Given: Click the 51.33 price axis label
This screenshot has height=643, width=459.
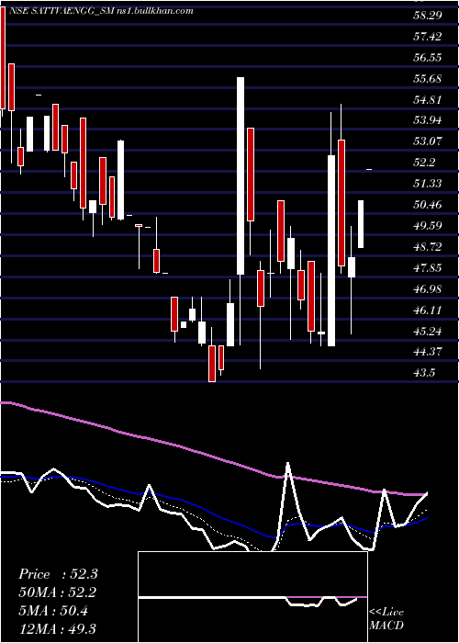Looking at the screenshot, I should click(428, 184).
